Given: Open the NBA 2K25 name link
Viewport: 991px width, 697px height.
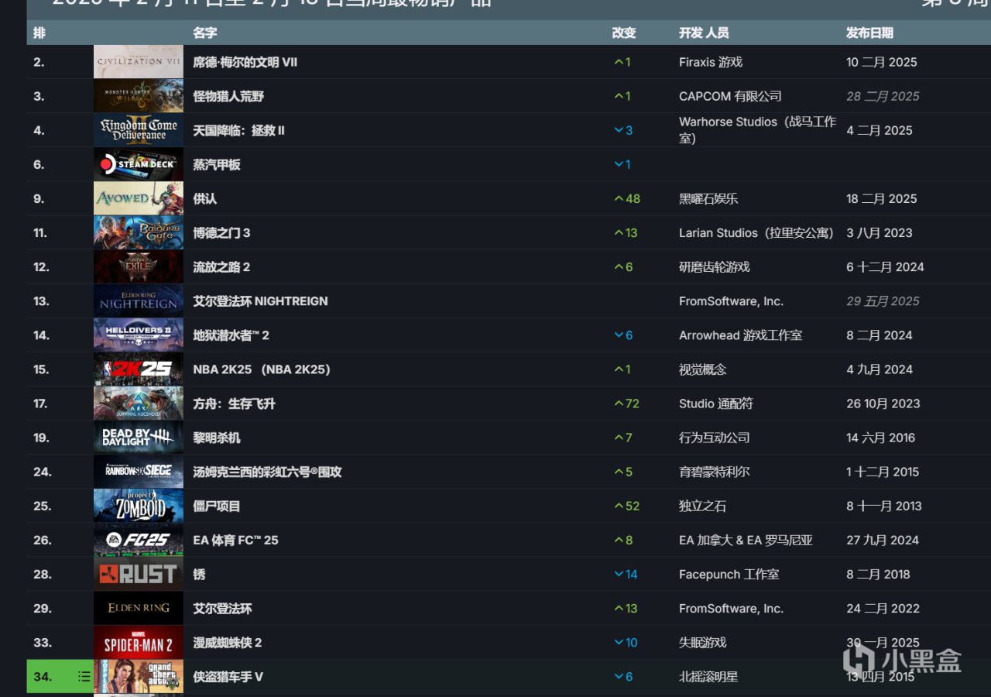Looking at the screenshot, I should click(x=262, y=369).
